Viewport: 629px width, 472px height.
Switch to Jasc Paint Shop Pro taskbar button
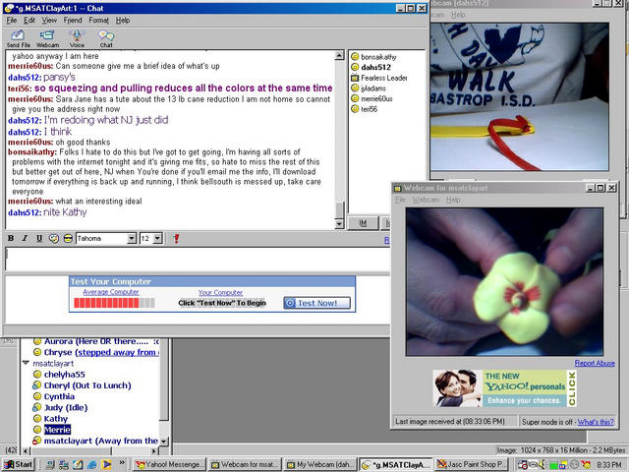(472, 464)
